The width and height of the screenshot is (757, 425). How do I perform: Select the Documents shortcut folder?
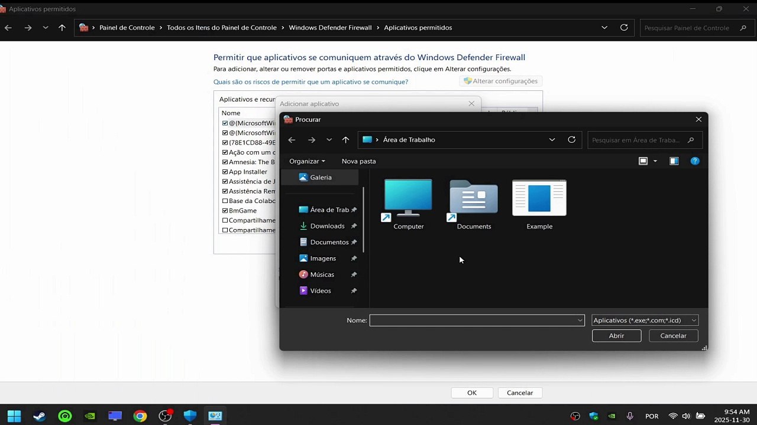[474, 205]
